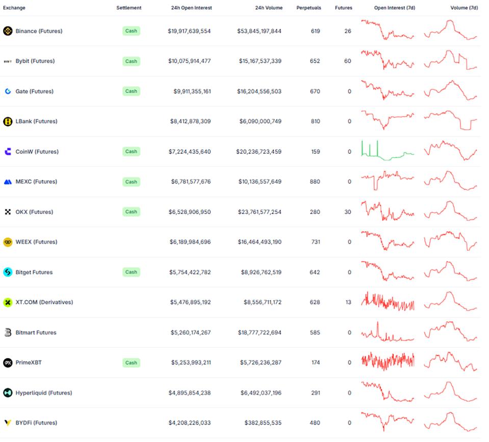This screenshot has width=489, height=442.
Task: Open the BYDFi (Futures) exchange link
Action: [x=37, y=423]
